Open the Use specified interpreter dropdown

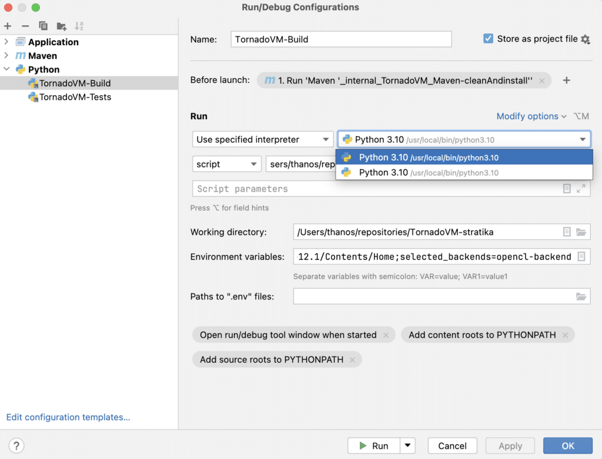[x=262, y=140]
